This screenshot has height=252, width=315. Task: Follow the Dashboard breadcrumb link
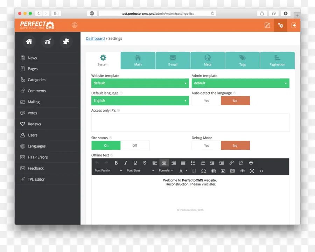tap(95, 38)
